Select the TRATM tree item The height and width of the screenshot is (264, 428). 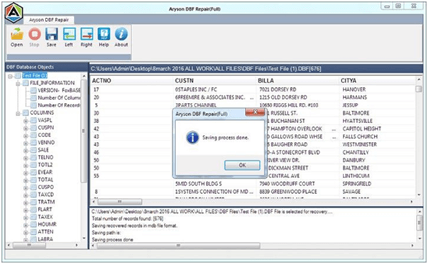46,202
